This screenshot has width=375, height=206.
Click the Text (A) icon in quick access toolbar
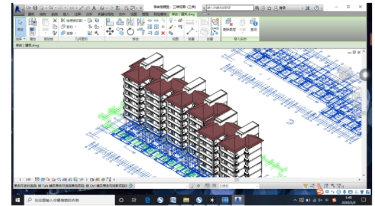(x=94, y=8)
